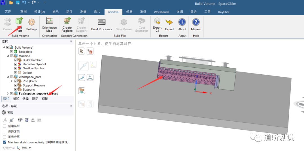Select the Supports tree item

coord(29,90)
